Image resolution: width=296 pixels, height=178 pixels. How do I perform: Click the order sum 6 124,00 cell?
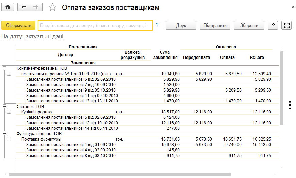(x=171, y=117)
